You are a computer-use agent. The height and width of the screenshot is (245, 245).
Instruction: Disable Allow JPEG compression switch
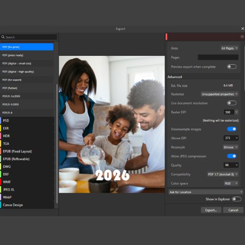tap(232, 156)
